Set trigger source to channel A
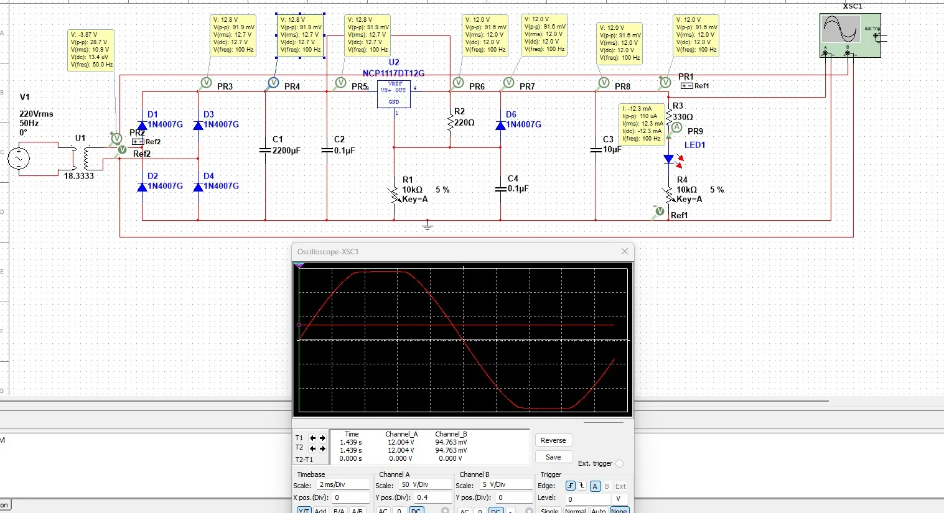Viewport: 944px width, 513px height. pos(595,486)
